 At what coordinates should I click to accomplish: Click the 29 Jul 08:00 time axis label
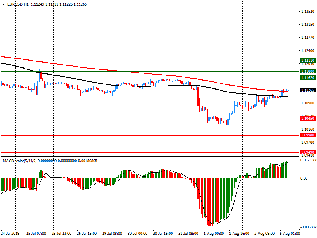pyautogui.click(x=112, y=234)
